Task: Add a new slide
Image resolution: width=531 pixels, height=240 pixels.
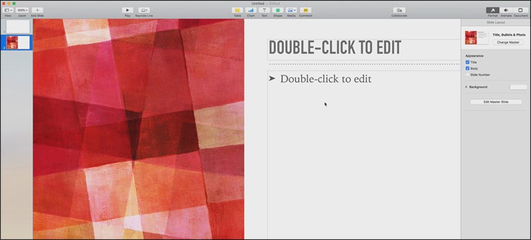Action: [x=37, y=10]
